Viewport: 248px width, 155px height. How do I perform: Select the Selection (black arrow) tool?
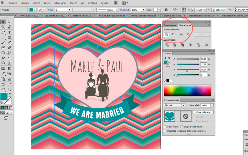pyautogui.click(x=3, y=22)
